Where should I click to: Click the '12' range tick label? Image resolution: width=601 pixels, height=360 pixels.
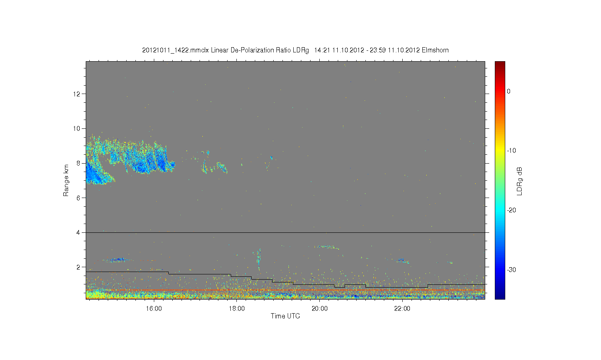click(77, 94)
